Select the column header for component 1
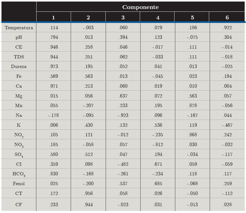 pyautogui.click(x=54, y=17)
